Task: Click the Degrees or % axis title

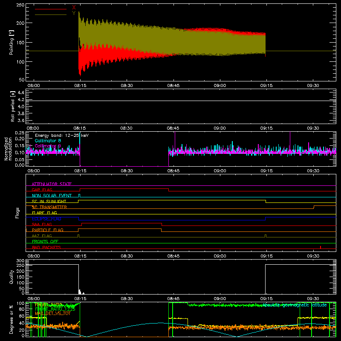Action: [12, 319]
